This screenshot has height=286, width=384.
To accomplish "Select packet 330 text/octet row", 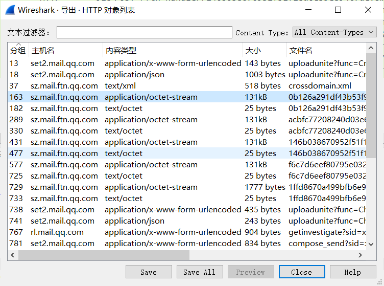I will 187,131.
